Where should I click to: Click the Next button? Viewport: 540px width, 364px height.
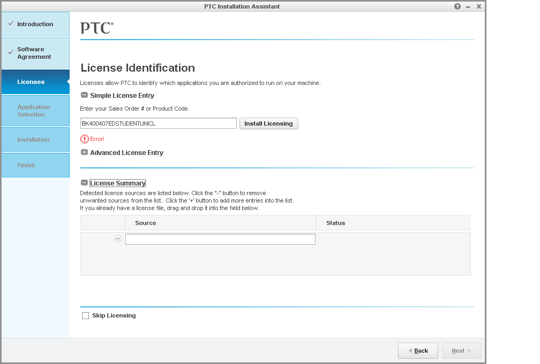462,351
